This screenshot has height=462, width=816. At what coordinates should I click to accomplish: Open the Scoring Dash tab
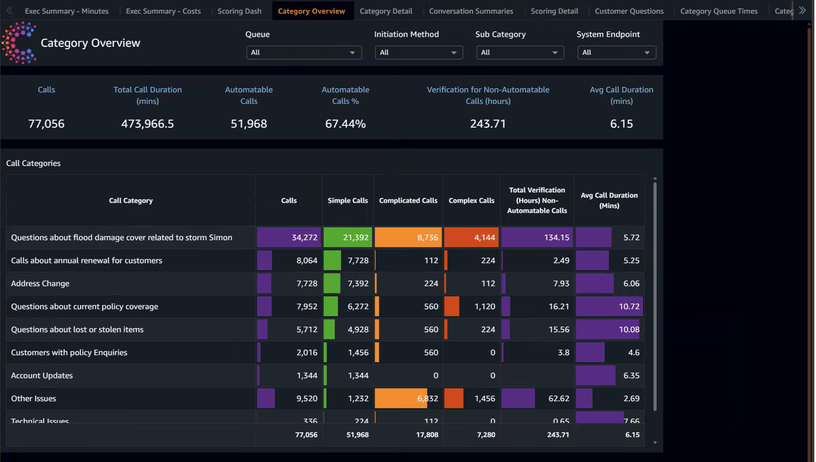pos(239,11)
